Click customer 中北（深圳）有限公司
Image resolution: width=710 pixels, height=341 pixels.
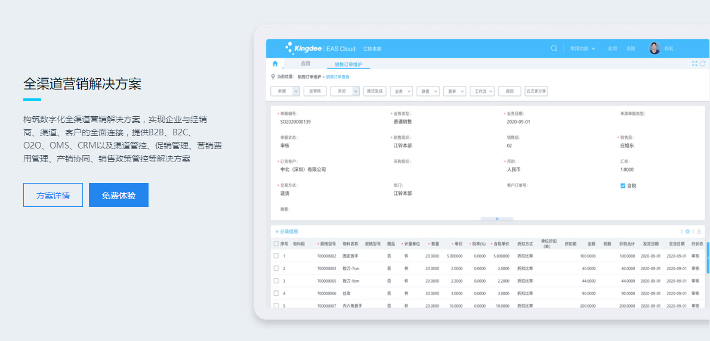(303, 169)
